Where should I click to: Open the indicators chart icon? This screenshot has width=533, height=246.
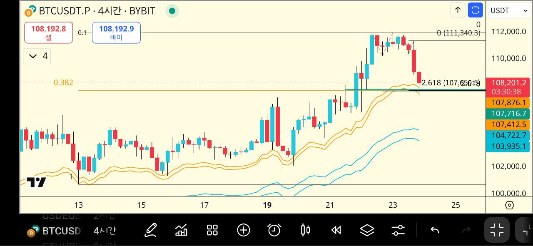click(x=181, y=230)
